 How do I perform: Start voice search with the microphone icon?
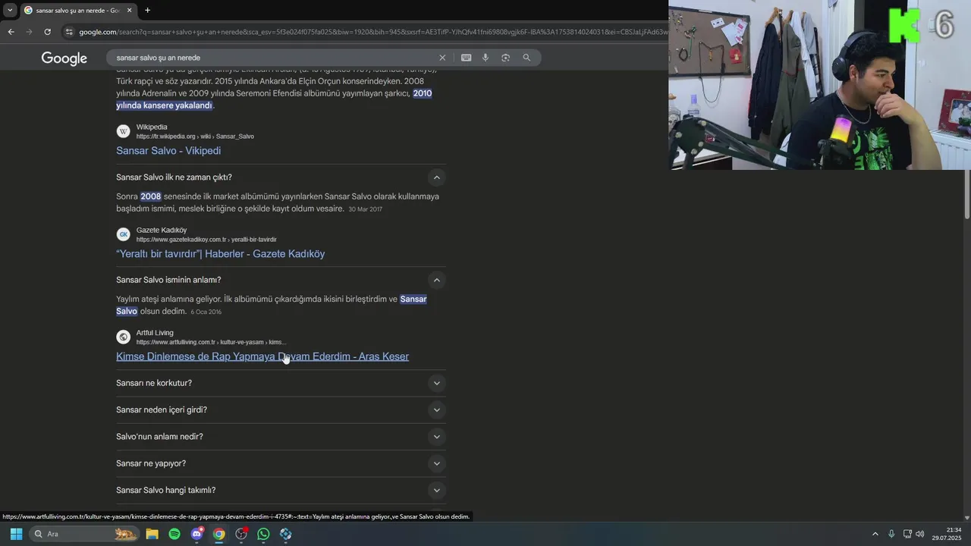click(x=485, y=58)
